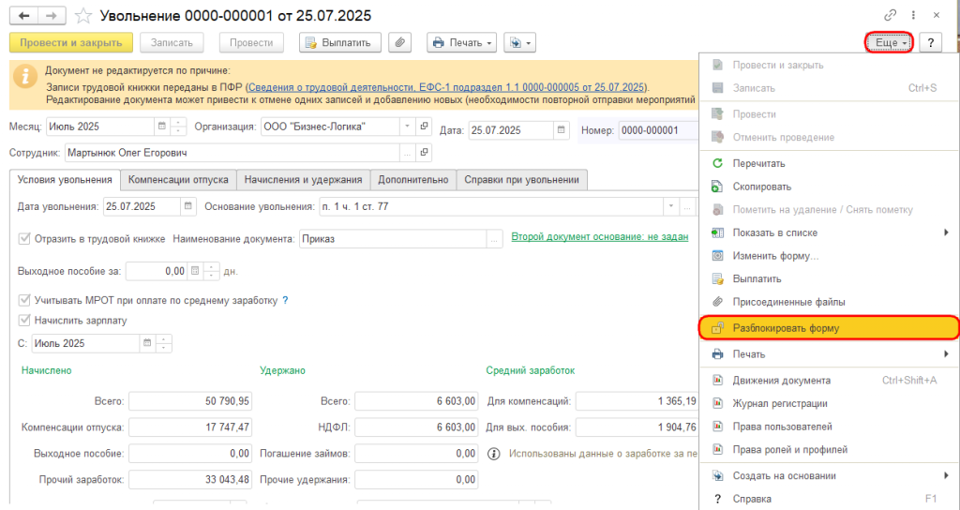Open Справка menu item
The height and width of the screenshot is (510, 960).
pos(830,499)
